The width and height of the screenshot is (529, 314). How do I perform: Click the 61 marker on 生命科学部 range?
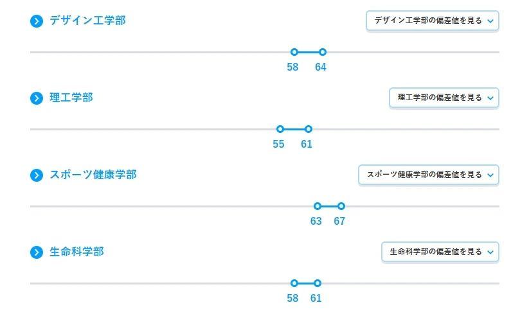(x=317, y=283)
